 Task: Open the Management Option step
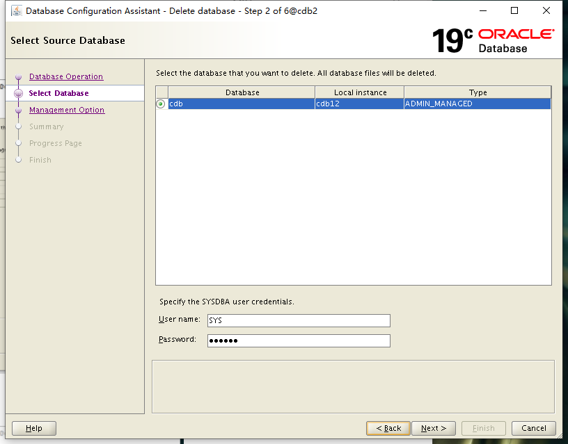pos(67,110)
